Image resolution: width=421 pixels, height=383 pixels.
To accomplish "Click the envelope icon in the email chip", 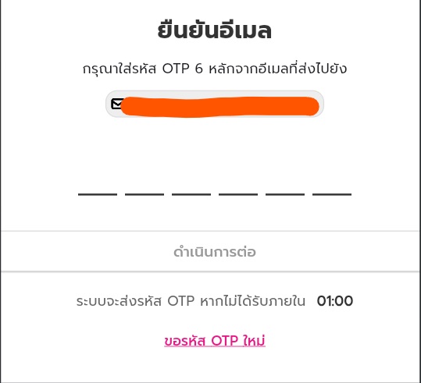I will pos(117,104).
